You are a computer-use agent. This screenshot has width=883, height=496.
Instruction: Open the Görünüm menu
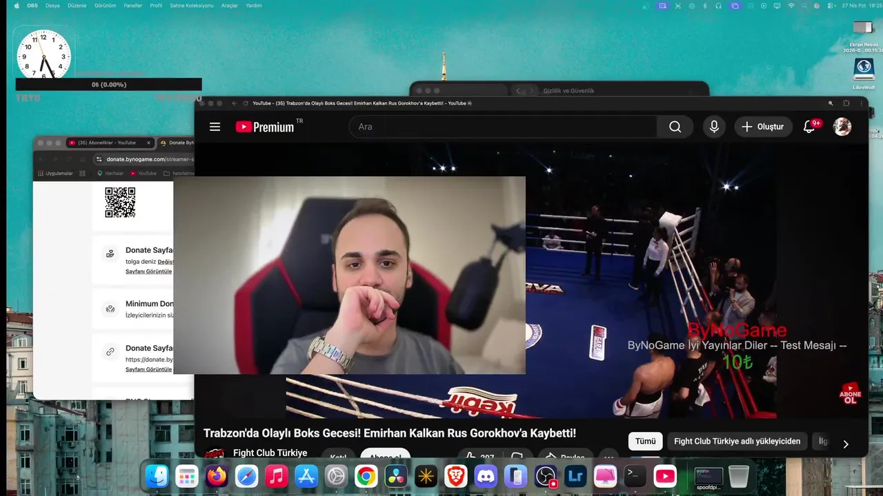click(105, 6)
